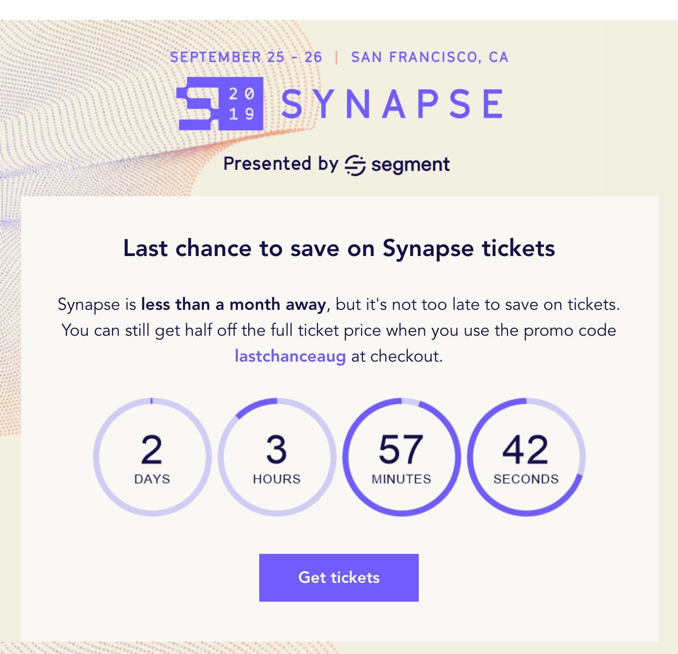Screen dimensions: 678x654
Task: Click the Get tickets button
Action: (339, 577)
